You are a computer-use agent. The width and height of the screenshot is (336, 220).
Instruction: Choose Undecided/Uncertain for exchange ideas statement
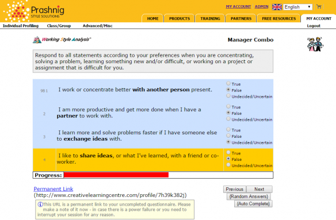(x=228, y=142)
